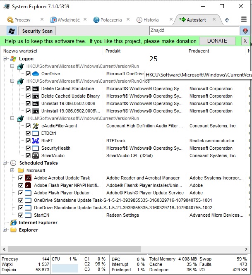Click the Scheduled Tasks clock icon
Screen dimensions: 252x275
[x=13, y=163]
